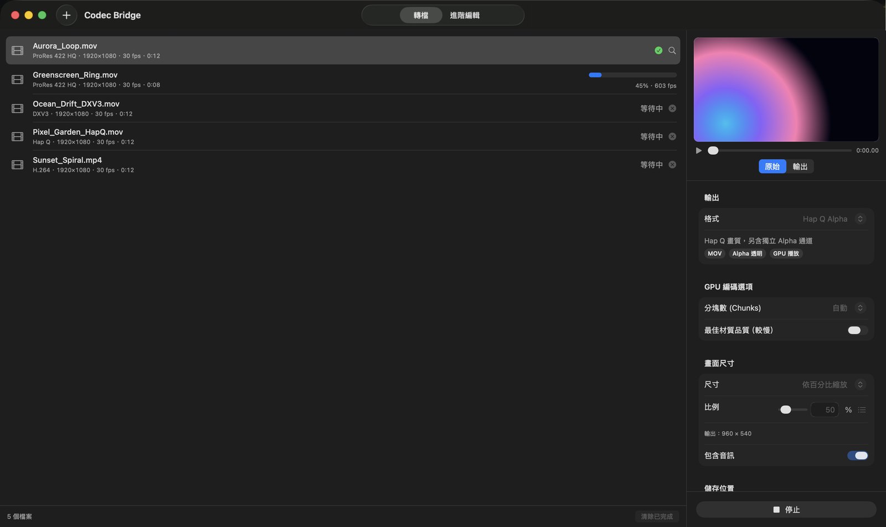This screenshot has width=886, height=527.
Task: Click the film icon for Ocean_Drift_DXV3.mov
Action: pos(18,108)
